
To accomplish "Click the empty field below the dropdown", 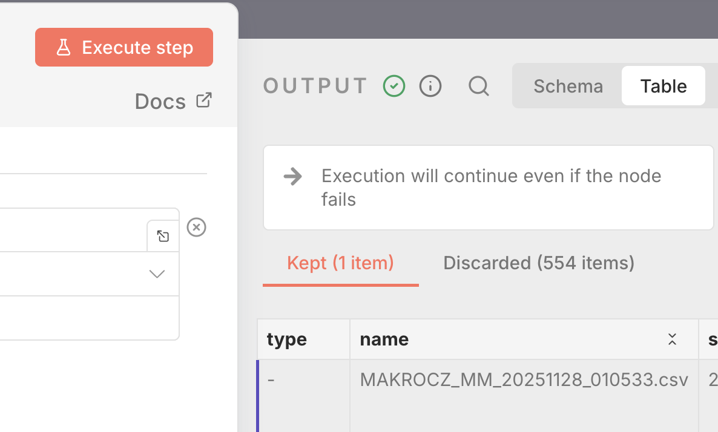I will (x=85, y=318).
